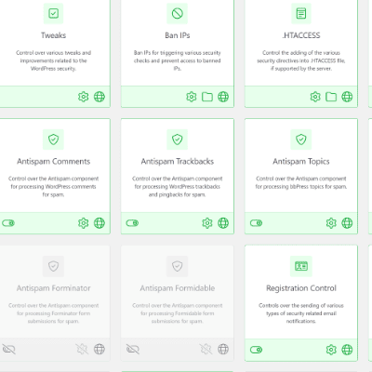
Task: Open settings gear on Tweaks card
Action: (83, 97)
